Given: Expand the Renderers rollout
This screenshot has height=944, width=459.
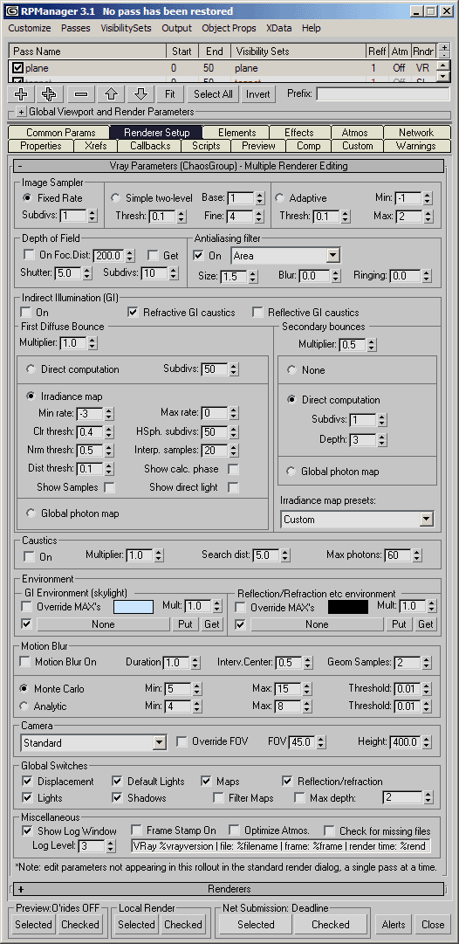Looking at the screenshot, I should [x=229, y=889].
